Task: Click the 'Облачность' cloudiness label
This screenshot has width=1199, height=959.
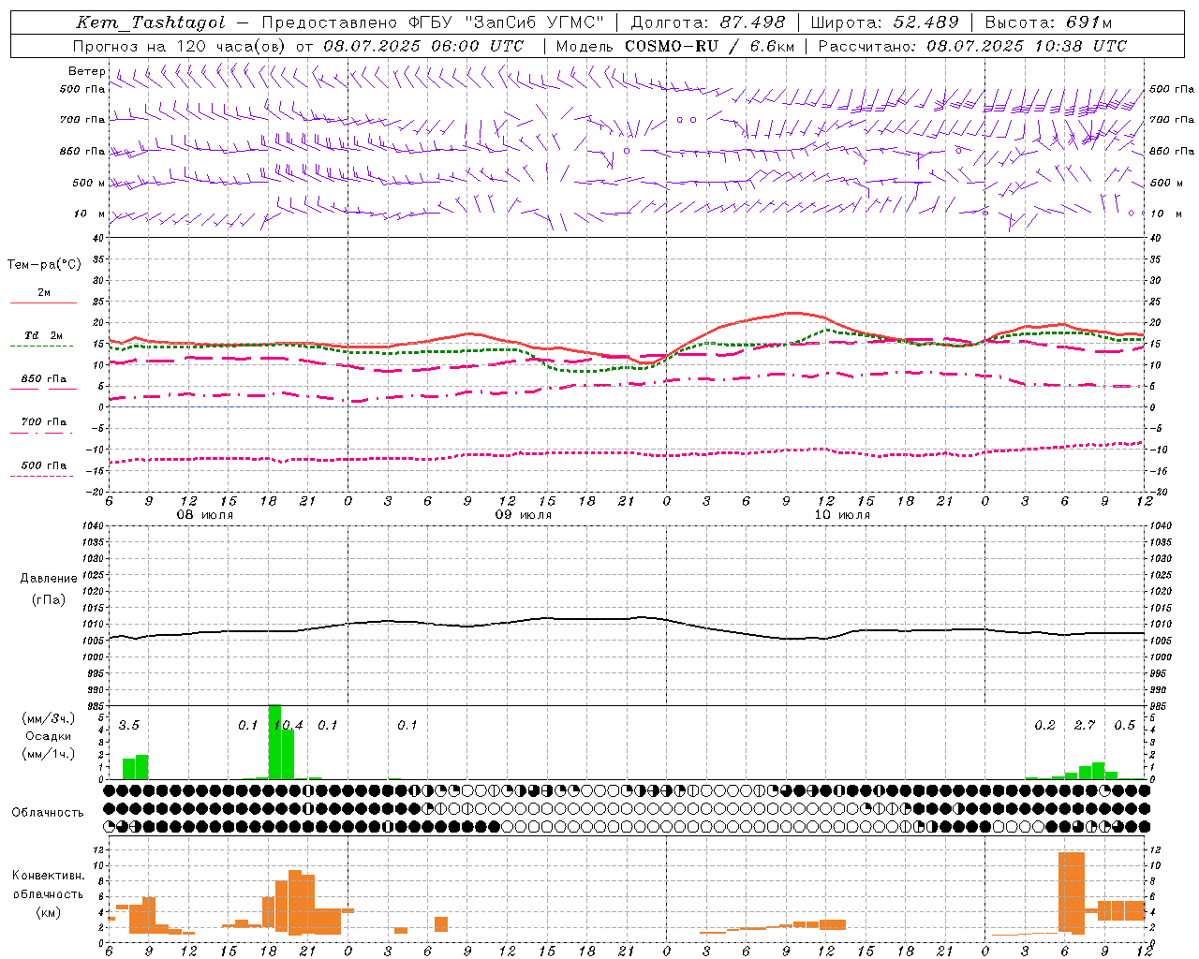Action: [x=48, y=813]
